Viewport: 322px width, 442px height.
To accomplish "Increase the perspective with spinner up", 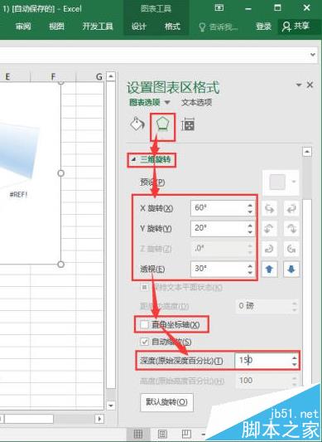I will click(250, 265).
